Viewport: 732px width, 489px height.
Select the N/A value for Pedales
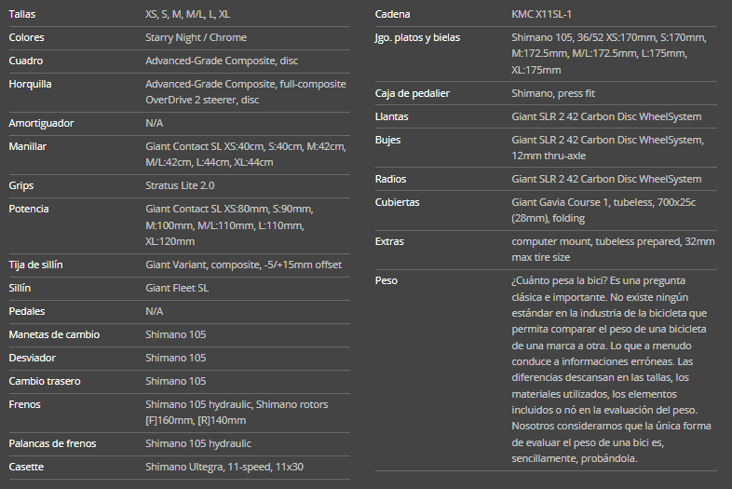click(154, 311)
